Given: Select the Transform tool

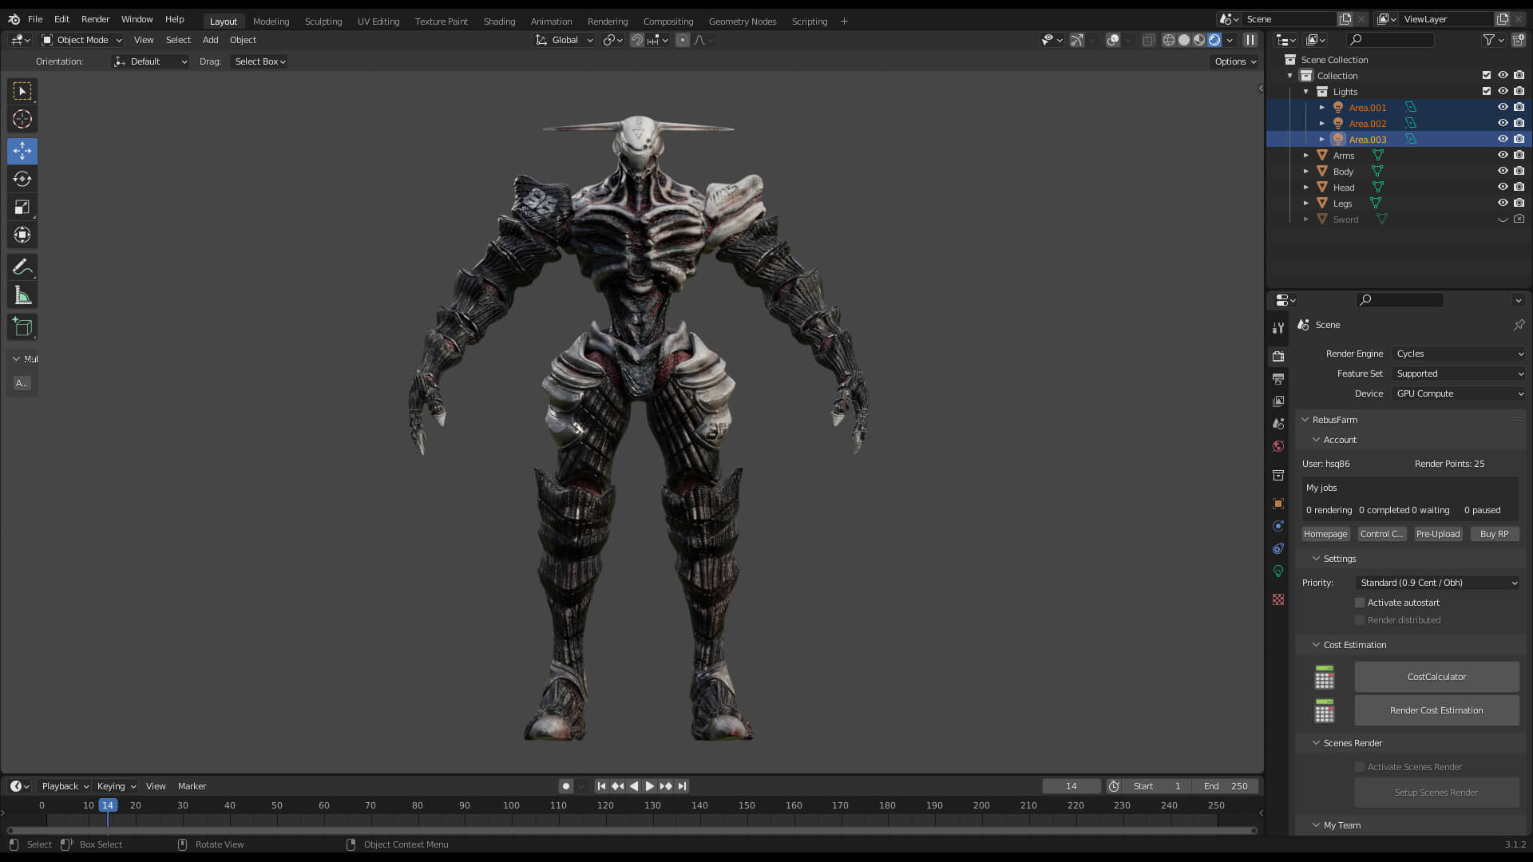Looking at the screenshot, I should tap(22, 235).
